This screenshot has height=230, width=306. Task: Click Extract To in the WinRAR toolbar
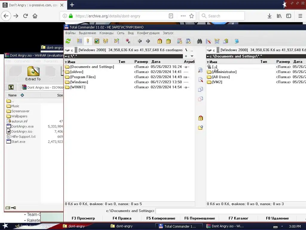click(x=33, y=74)
